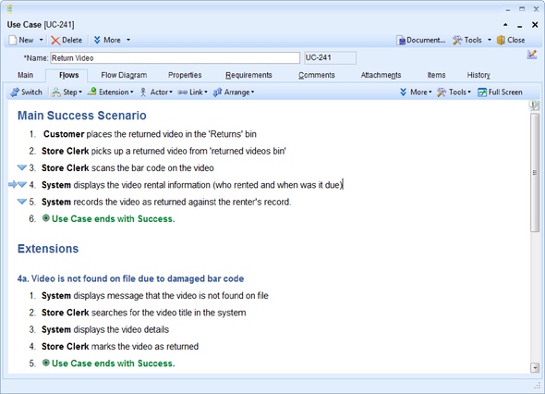Toggle the extension triangle on step 4
Viewport: 545px width, 394px height.
tap(22, 184)
